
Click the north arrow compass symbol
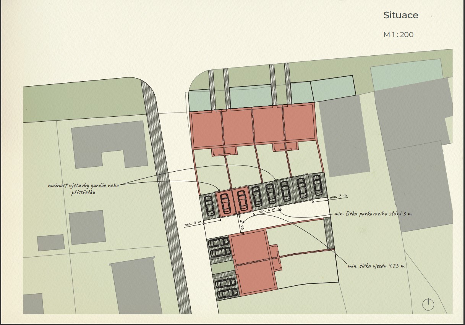pyautogui.click(x=428, y=304)
